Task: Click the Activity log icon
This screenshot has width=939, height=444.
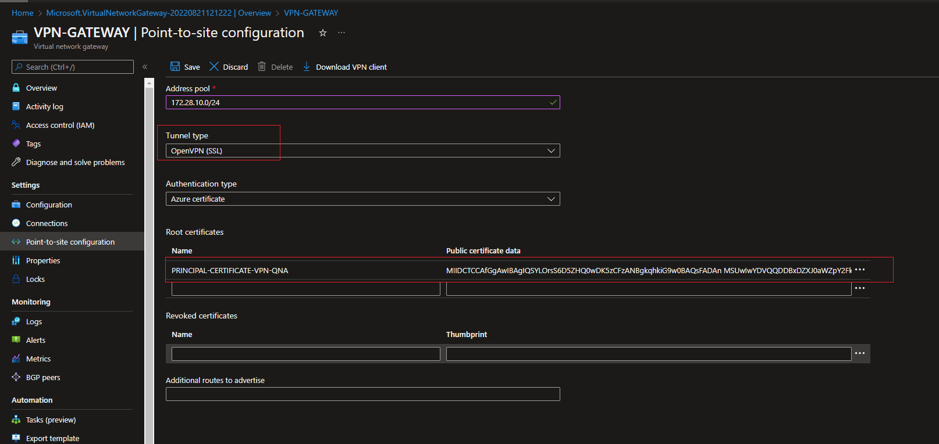Action: [x=16, y=106]
